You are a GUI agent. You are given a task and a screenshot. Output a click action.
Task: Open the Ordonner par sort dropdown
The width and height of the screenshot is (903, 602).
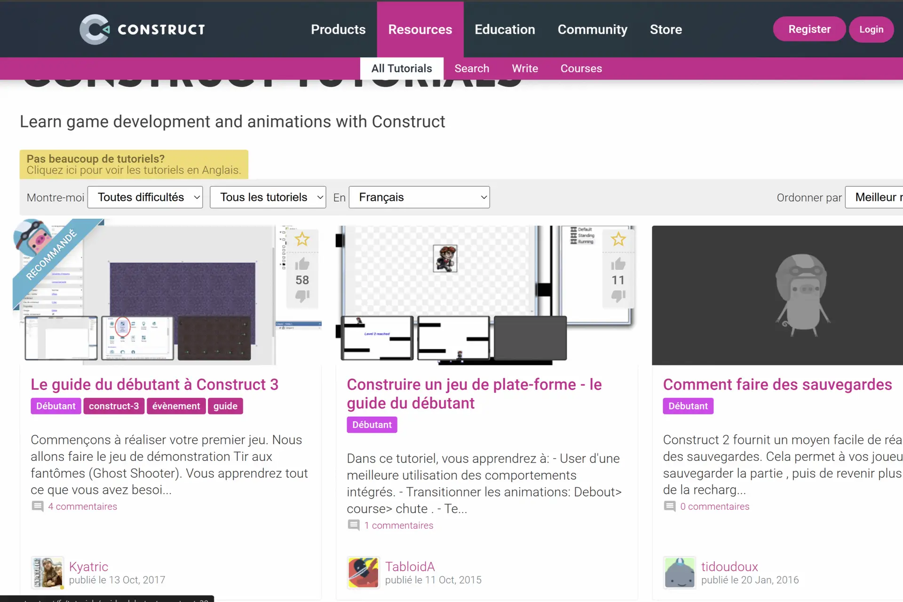tap(875, 198)
